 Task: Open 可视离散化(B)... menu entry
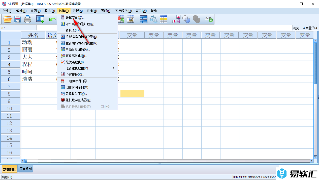click(x=87, y=56)
